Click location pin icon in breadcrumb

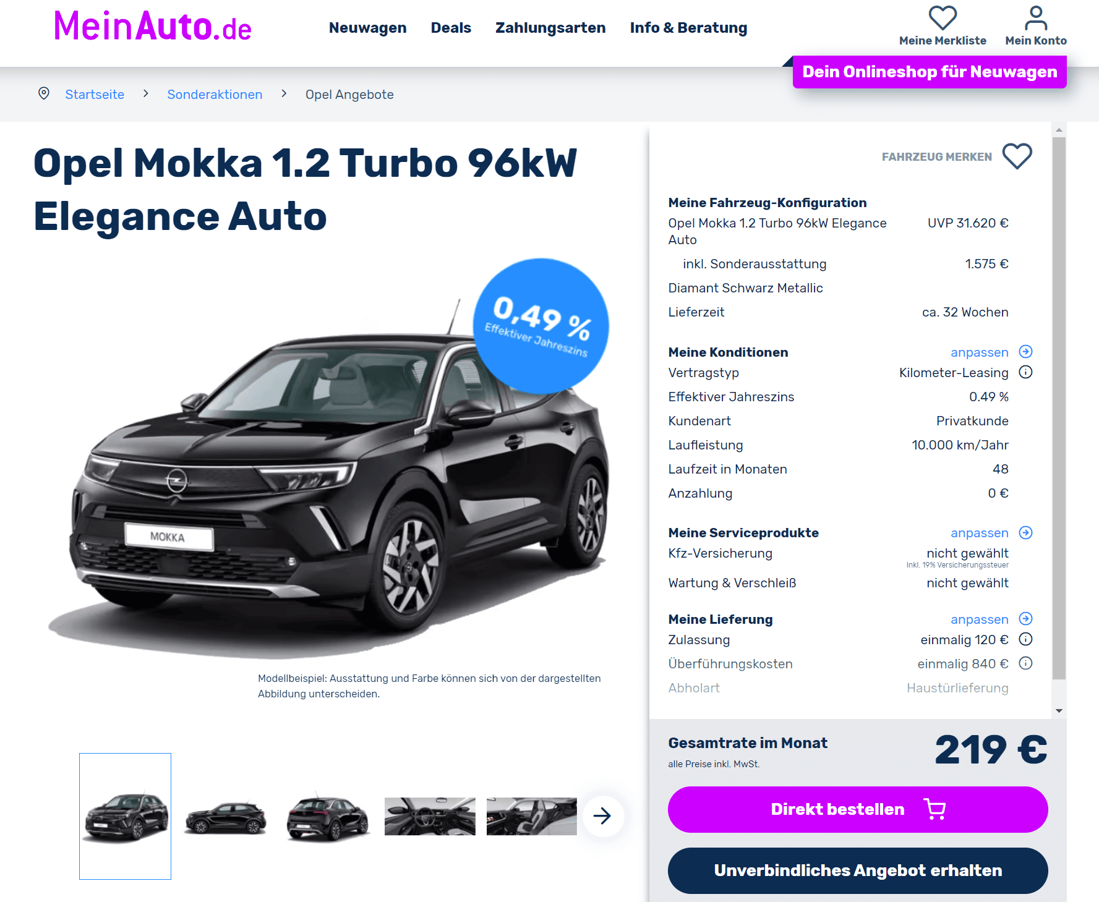[44, 93]
